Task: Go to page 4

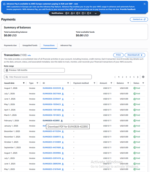Action: click(x=130, y=77)
